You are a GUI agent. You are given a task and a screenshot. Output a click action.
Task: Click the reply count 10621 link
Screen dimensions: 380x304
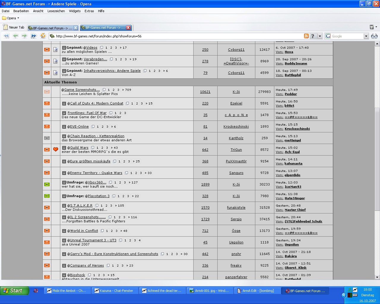coord(205,92)
